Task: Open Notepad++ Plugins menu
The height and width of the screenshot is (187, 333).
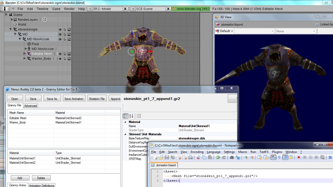Action: (x=277, y=152)
